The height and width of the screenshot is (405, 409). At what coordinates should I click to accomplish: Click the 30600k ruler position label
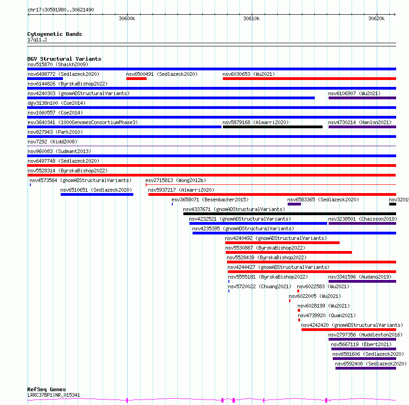pos(127,18)
